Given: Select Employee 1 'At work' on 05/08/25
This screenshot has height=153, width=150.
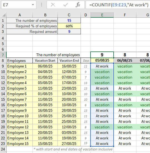Looking at the screenshot, I should tap(102, 66).
